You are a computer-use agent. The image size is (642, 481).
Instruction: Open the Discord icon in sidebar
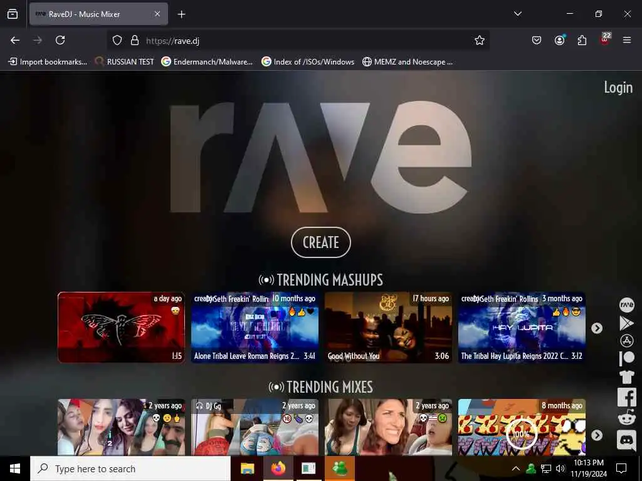click(x=626, y=440)
